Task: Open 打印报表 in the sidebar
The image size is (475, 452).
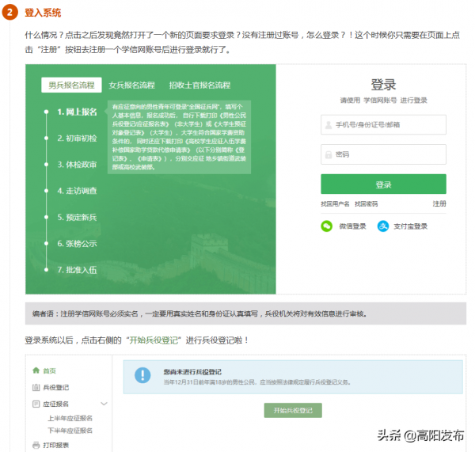Action: [55, 445]
